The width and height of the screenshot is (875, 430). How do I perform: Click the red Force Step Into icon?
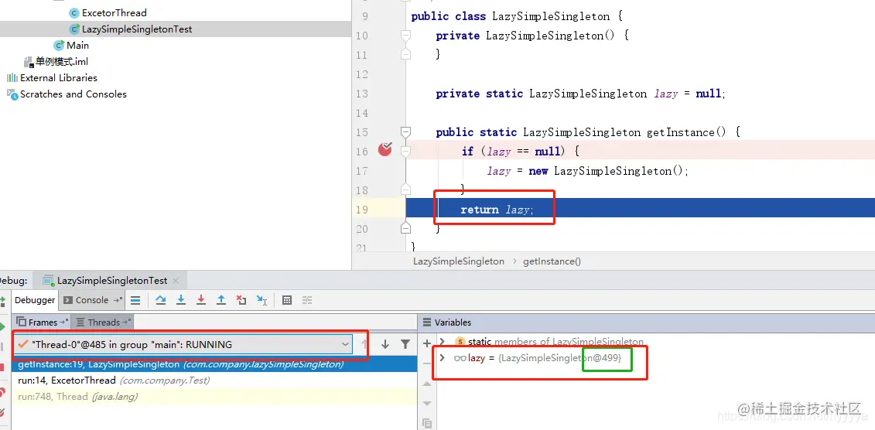click(201, 300)
